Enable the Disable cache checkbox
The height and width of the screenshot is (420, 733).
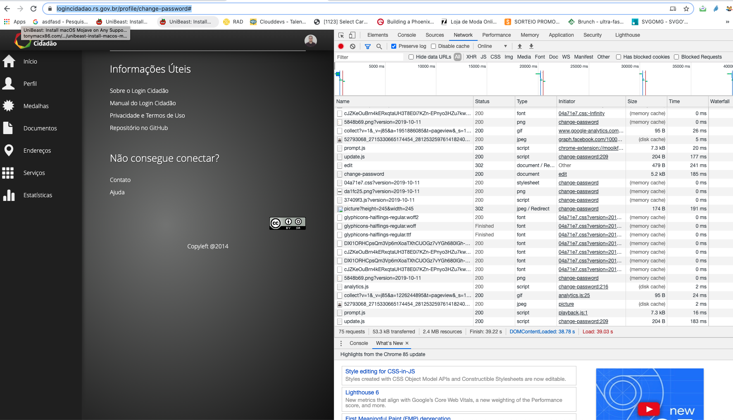click(x=433, y=46)
